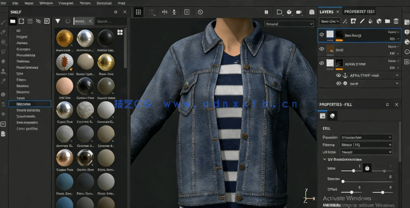This screenshot has height=208, width=410.
Task: Switch Shelf to grid thumbnail view icon
Action: (120, 32)
